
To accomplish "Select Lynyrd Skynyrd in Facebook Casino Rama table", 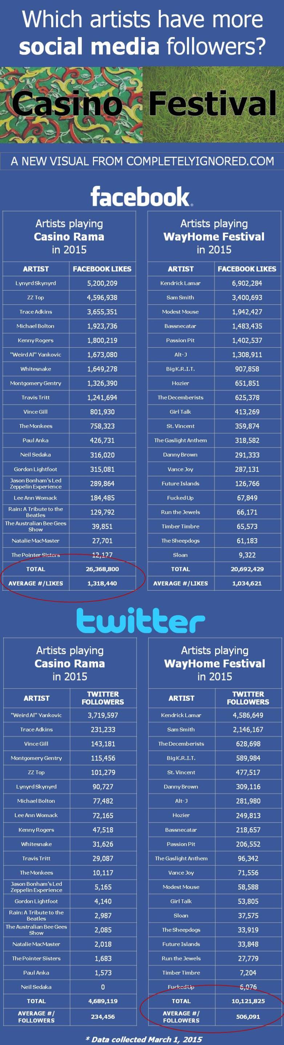I will coord(36,283).
